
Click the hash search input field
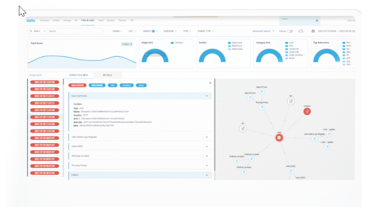click(x=75, y=31)
